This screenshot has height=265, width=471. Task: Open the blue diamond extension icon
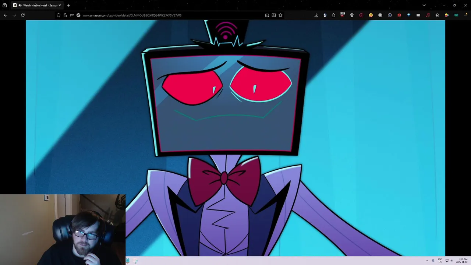tap(408, 15)
